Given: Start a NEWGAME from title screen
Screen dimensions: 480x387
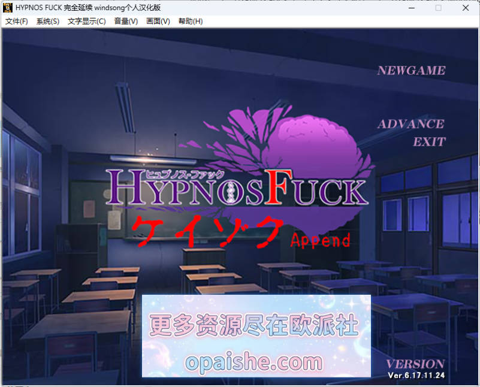Looking at the screenshot, I should [411, 70].
